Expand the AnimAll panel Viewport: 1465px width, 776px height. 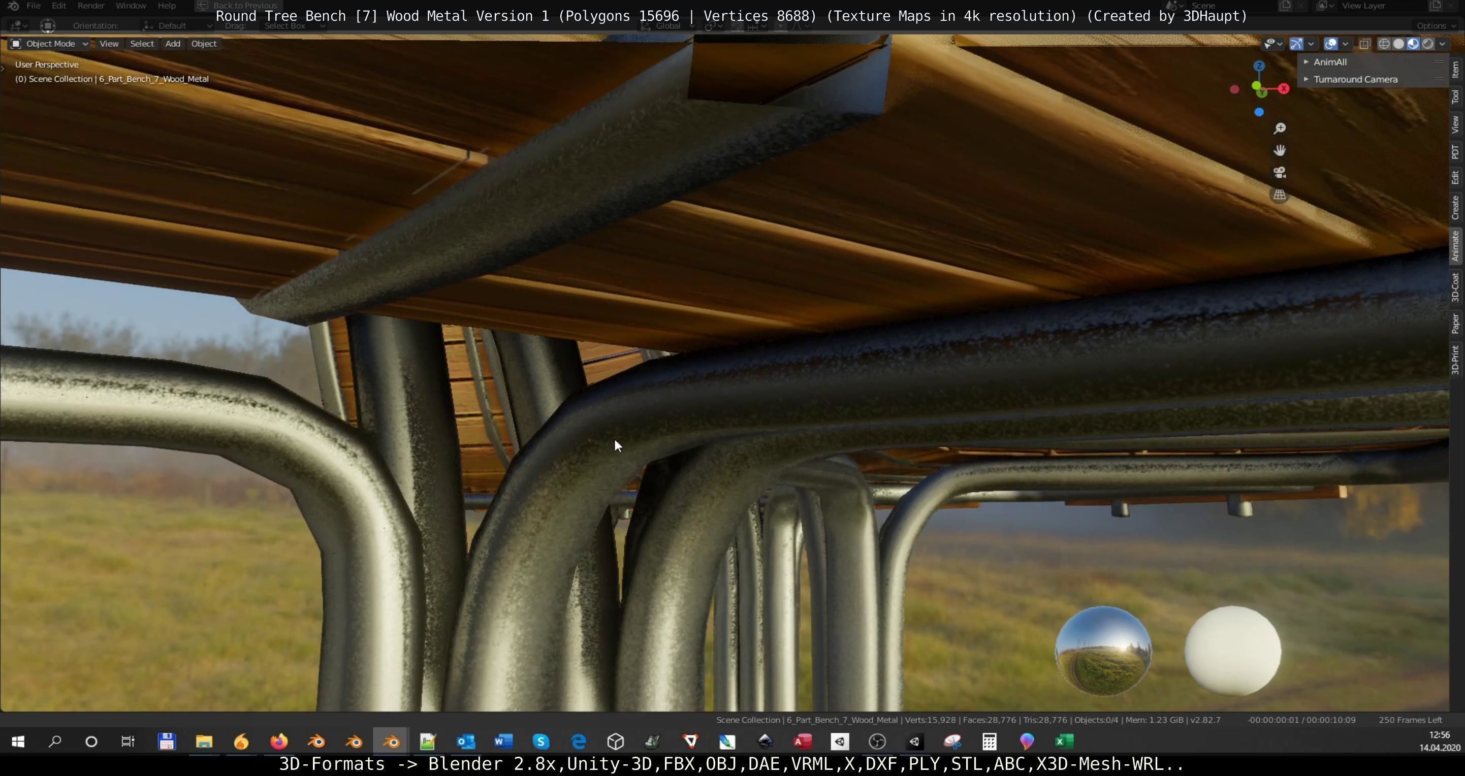(1330, 62)
